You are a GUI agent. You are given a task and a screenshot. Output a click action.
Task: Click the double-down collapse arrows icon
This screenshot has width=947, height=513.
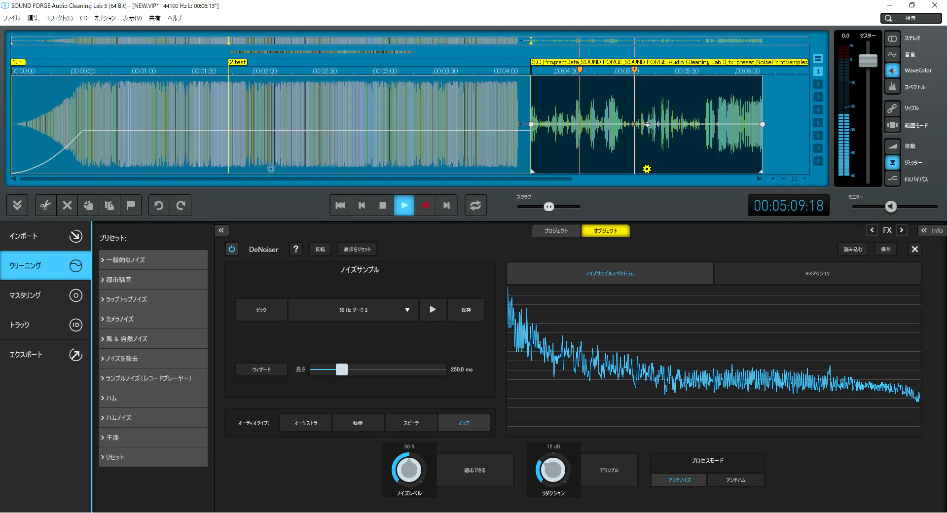[x=17, y=205]
